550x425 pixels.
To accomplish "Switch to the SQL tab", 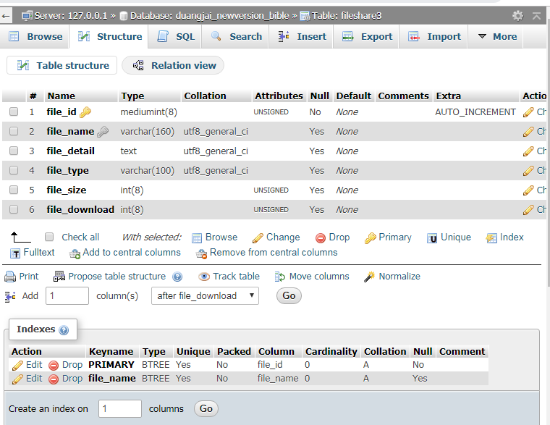I will (177, 37).
